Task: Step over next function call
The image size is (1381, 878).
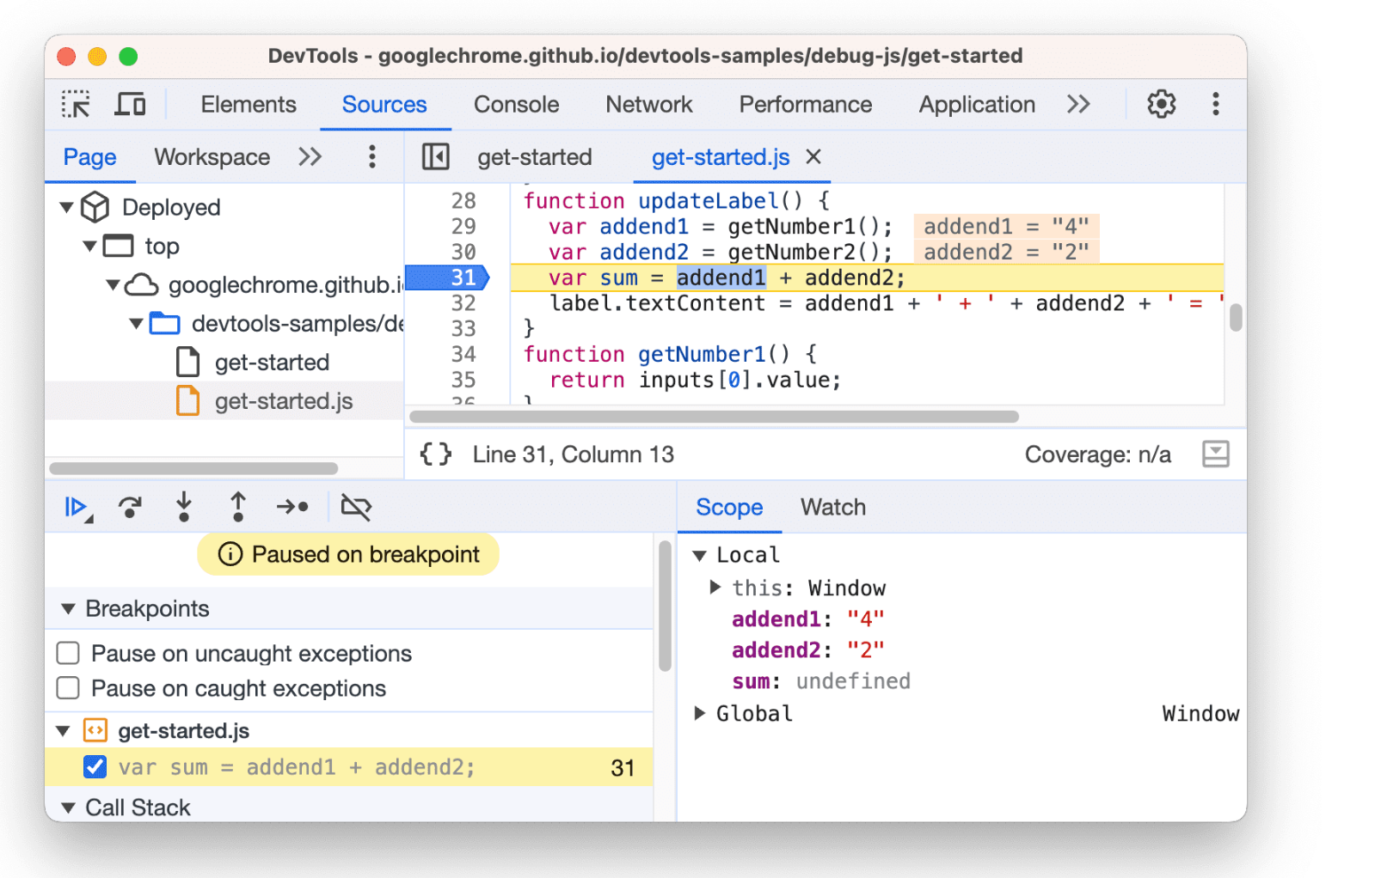Action: tap(130, 507)
